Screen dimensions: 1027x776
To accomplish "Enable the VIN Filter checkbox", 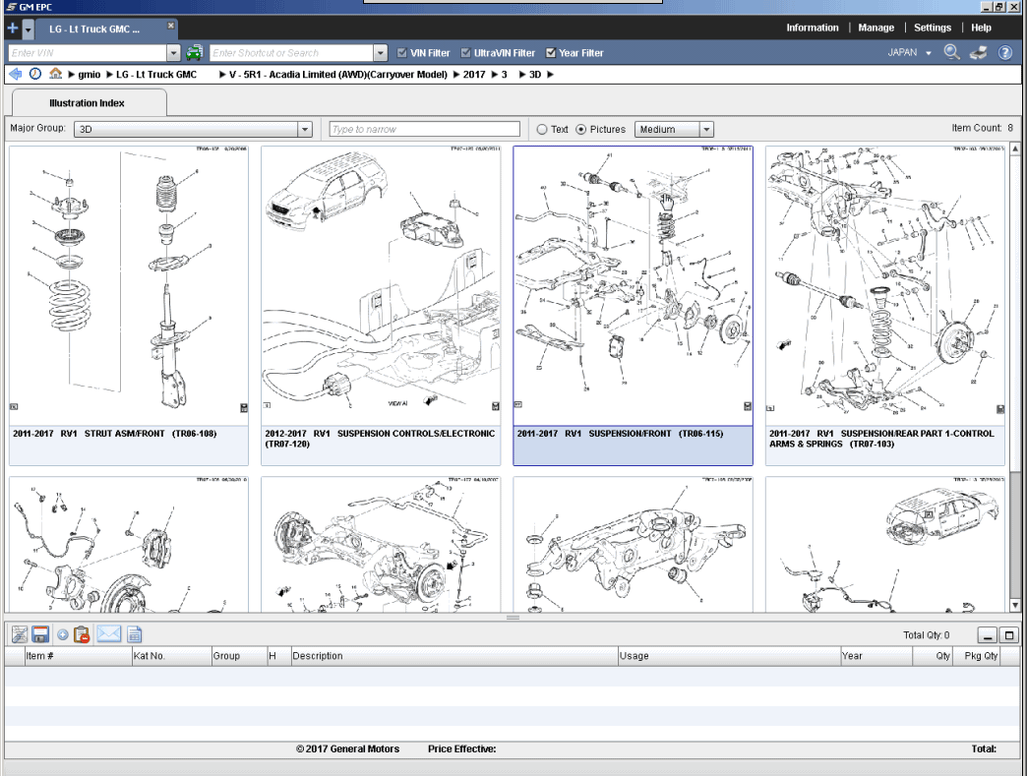I will (x=399, y=53).
